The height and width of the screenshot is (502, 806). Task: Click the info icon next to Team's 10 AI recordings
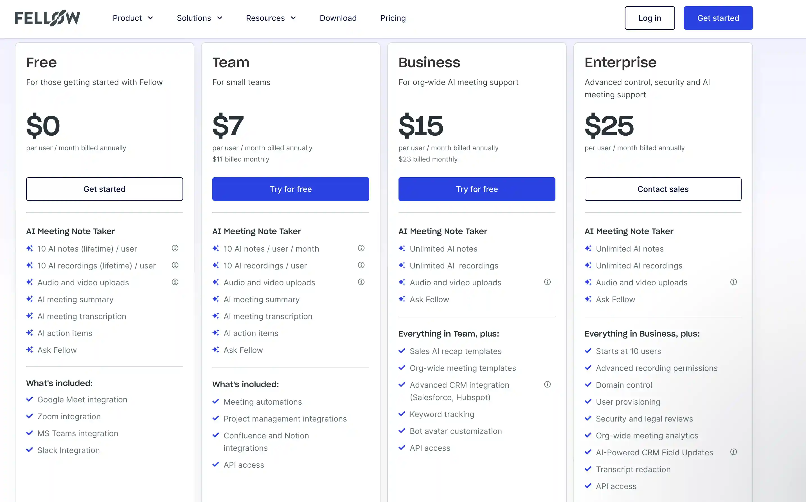coord(361,265)
